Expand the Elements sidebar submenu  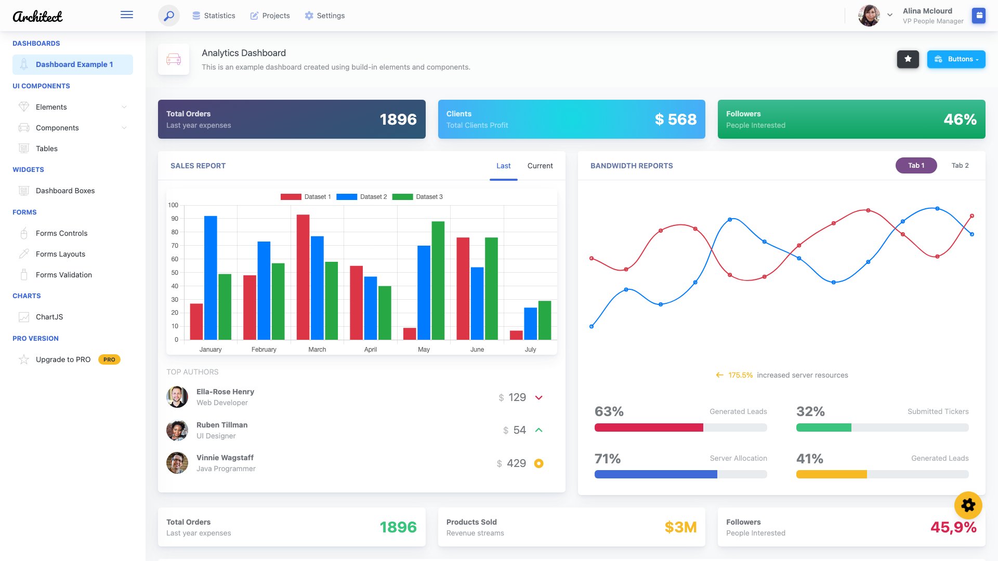point(124,107)
